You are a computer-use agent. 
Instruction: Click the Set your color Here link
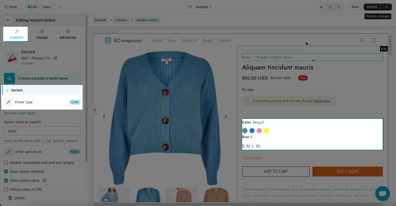pyautogui.click(x=31, y=113)
